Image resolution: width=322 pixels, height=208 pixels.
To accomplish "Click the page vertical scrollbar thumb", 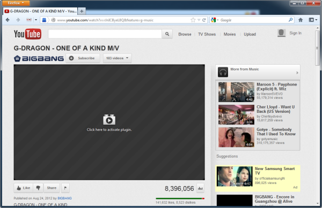I will pos(317,48).
